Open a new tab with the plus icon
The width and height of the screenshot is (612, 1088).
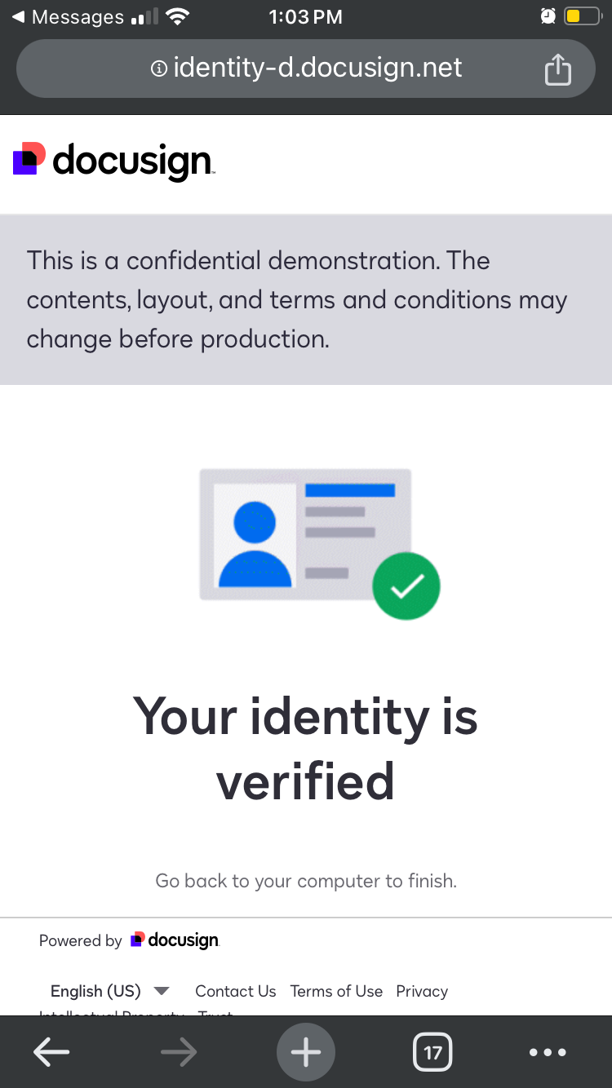pos(306,1052)
